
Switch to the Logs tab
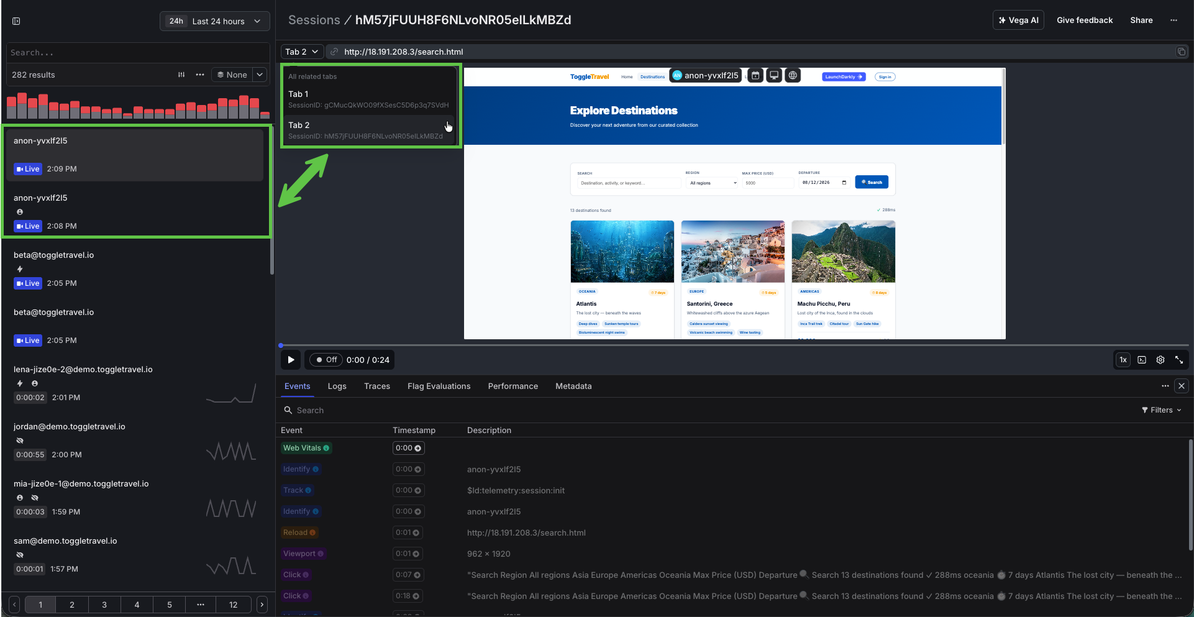pyautogui.click(x=337, y=386)
